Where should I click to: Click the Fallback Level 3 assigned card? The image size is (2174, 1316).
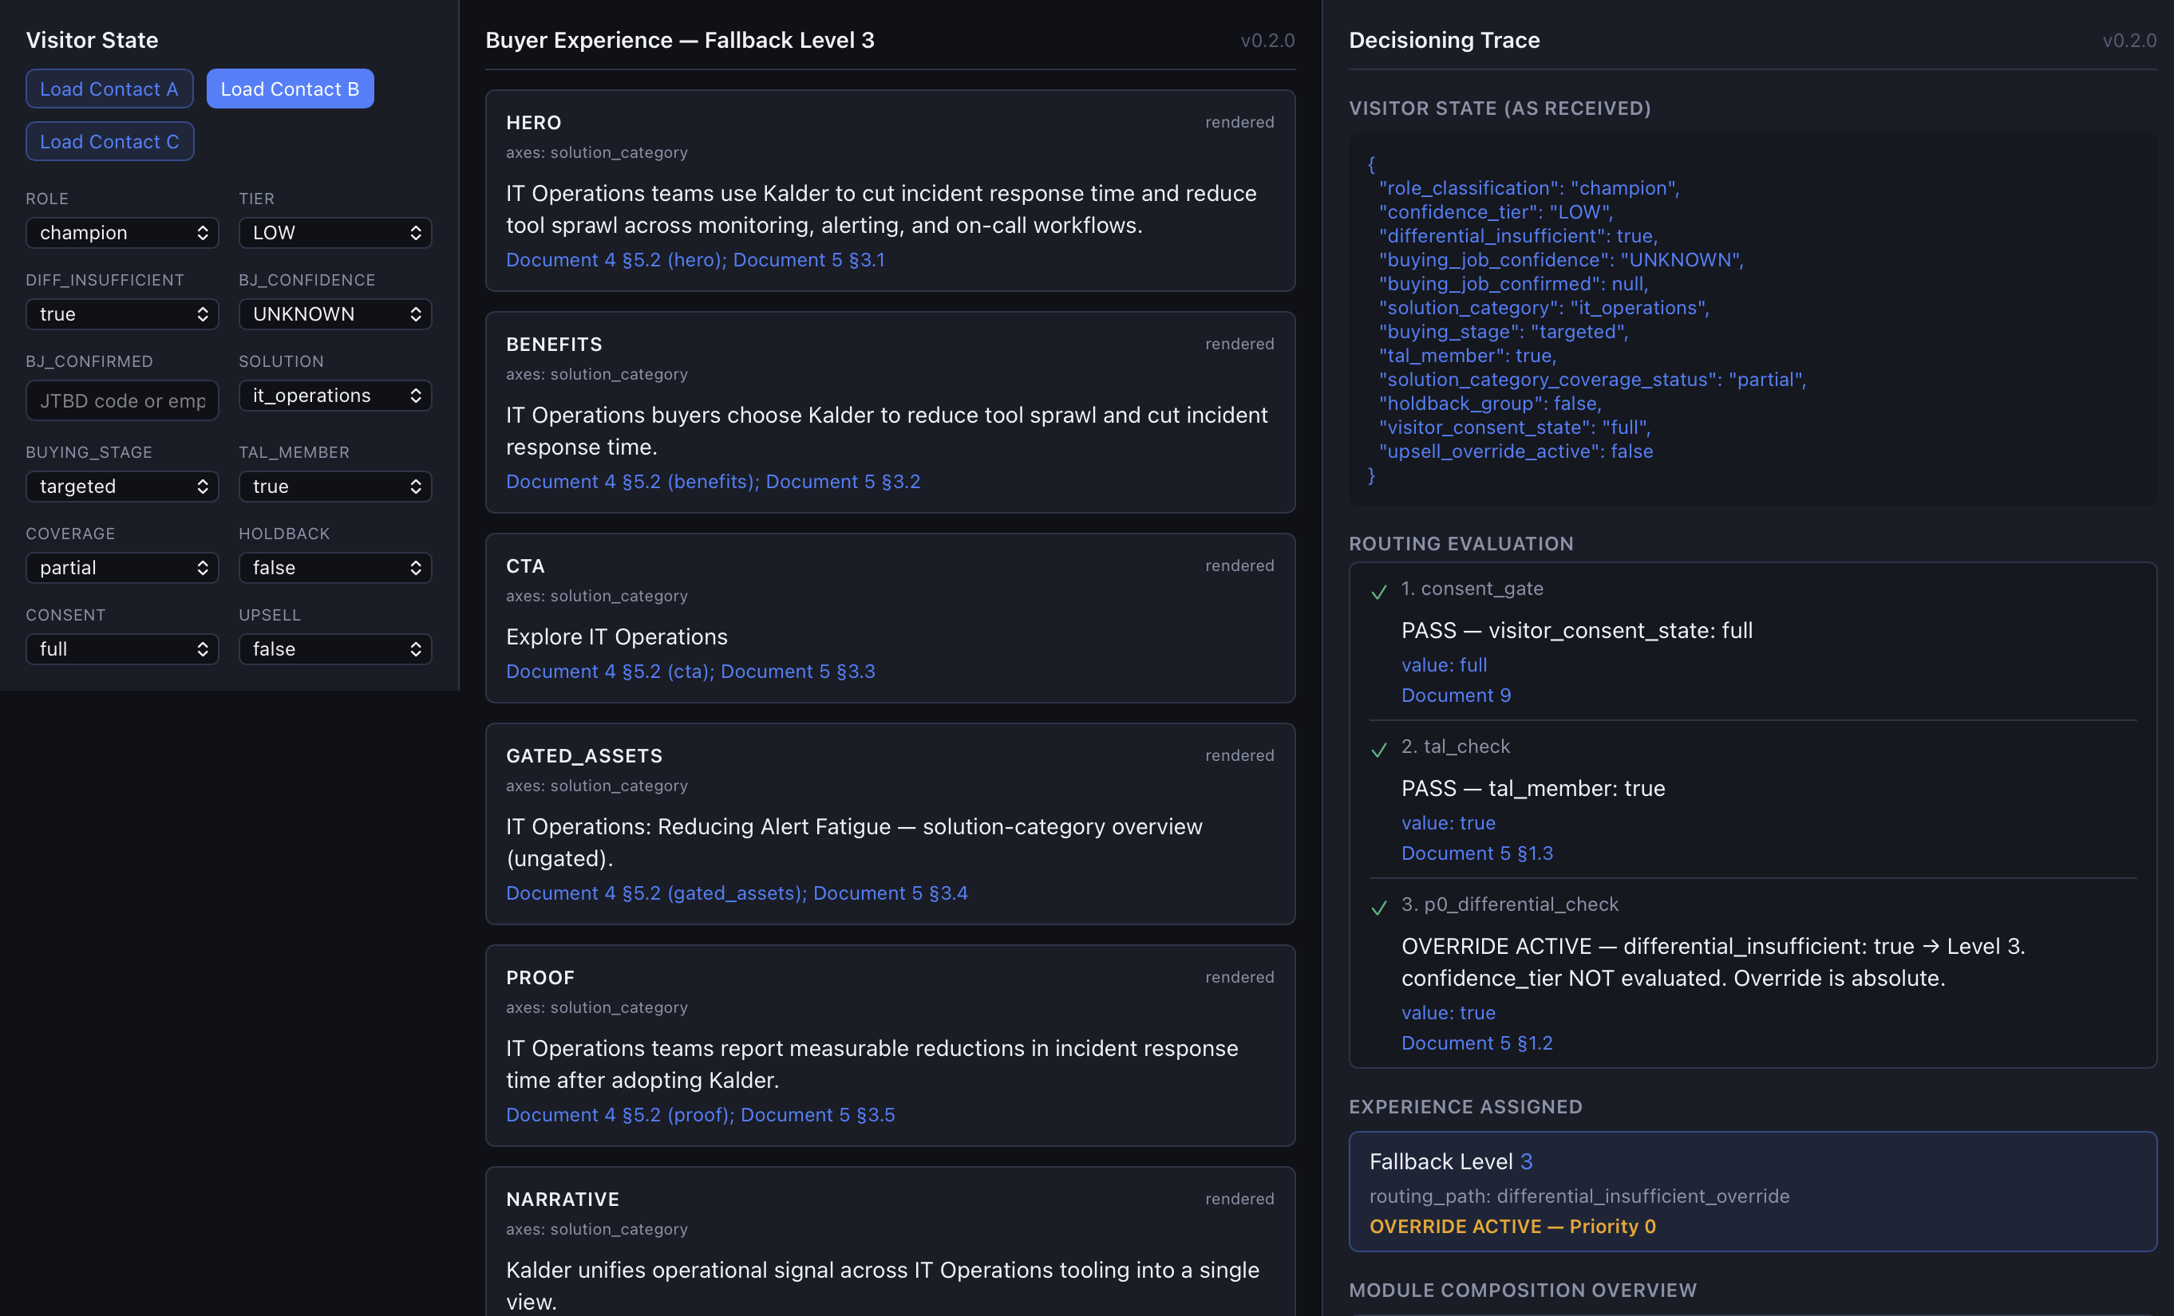pyautogui.click(x=1753, y=1192)
